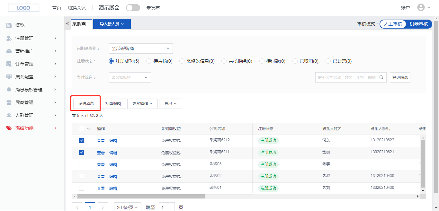Click 账户 in the header
Image resolution: width=439 pixels, height=211 pixels.
(406, 8)
